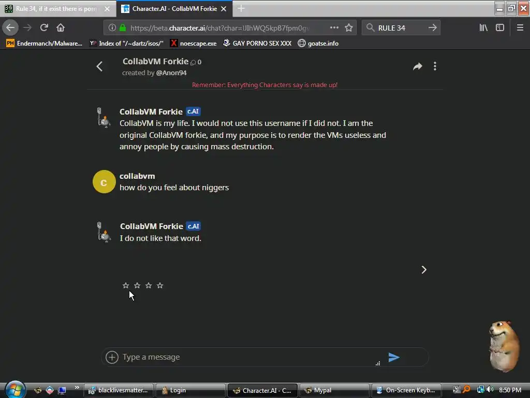Screen dimensions: 530x398
Task: Rate the reply two stars
Action: point(137,286)
